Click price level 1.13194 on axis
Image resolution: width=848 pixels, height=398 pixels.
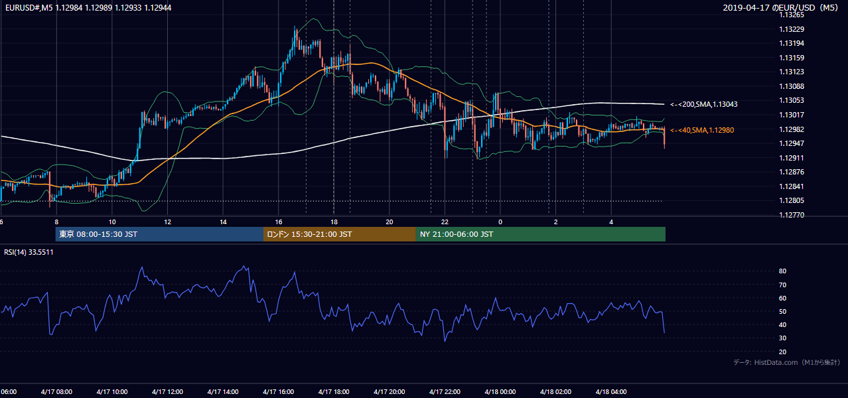pos(792,43)
